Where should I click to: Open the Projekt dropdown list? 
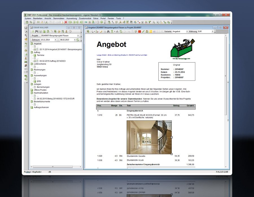coord(78,35)
